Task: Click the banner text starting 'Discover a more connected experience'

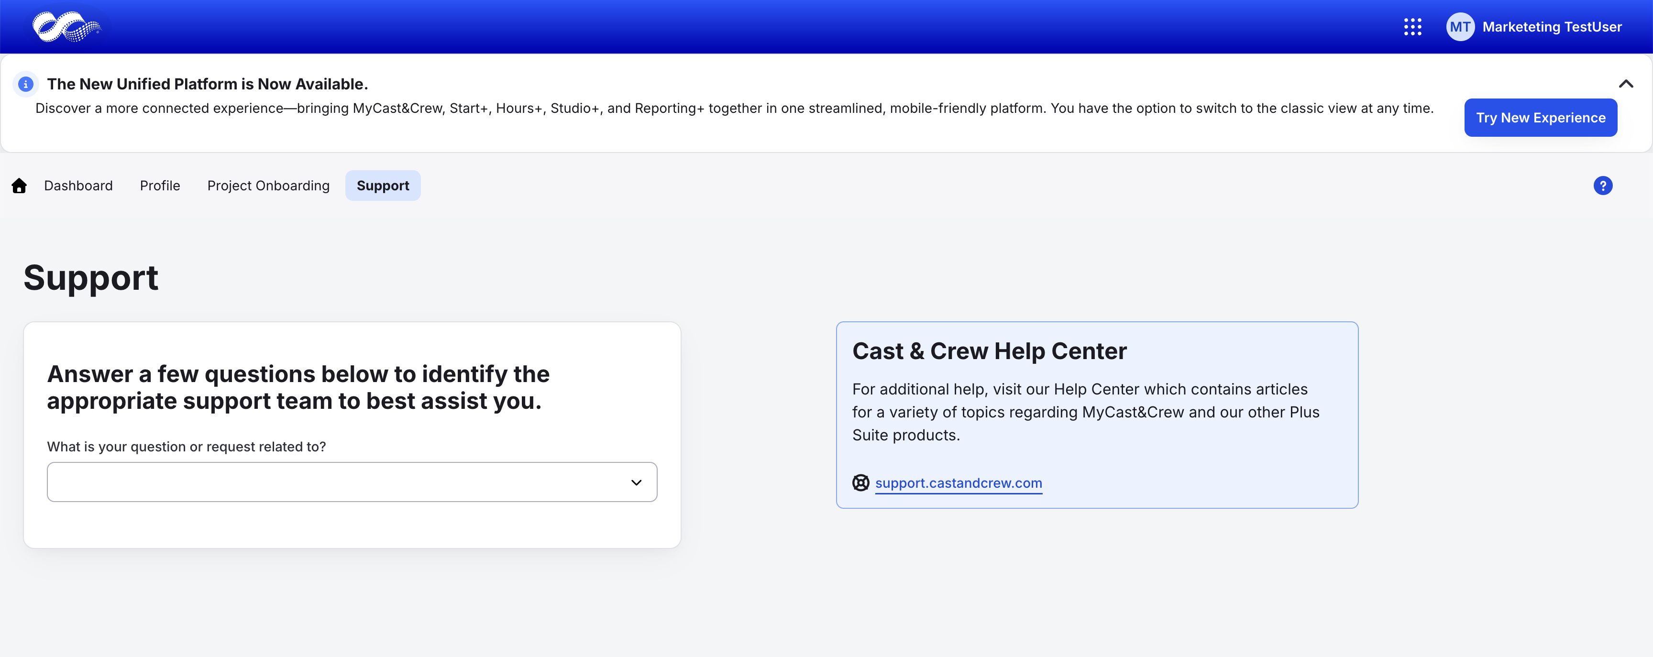Action: tap(734, 109)
